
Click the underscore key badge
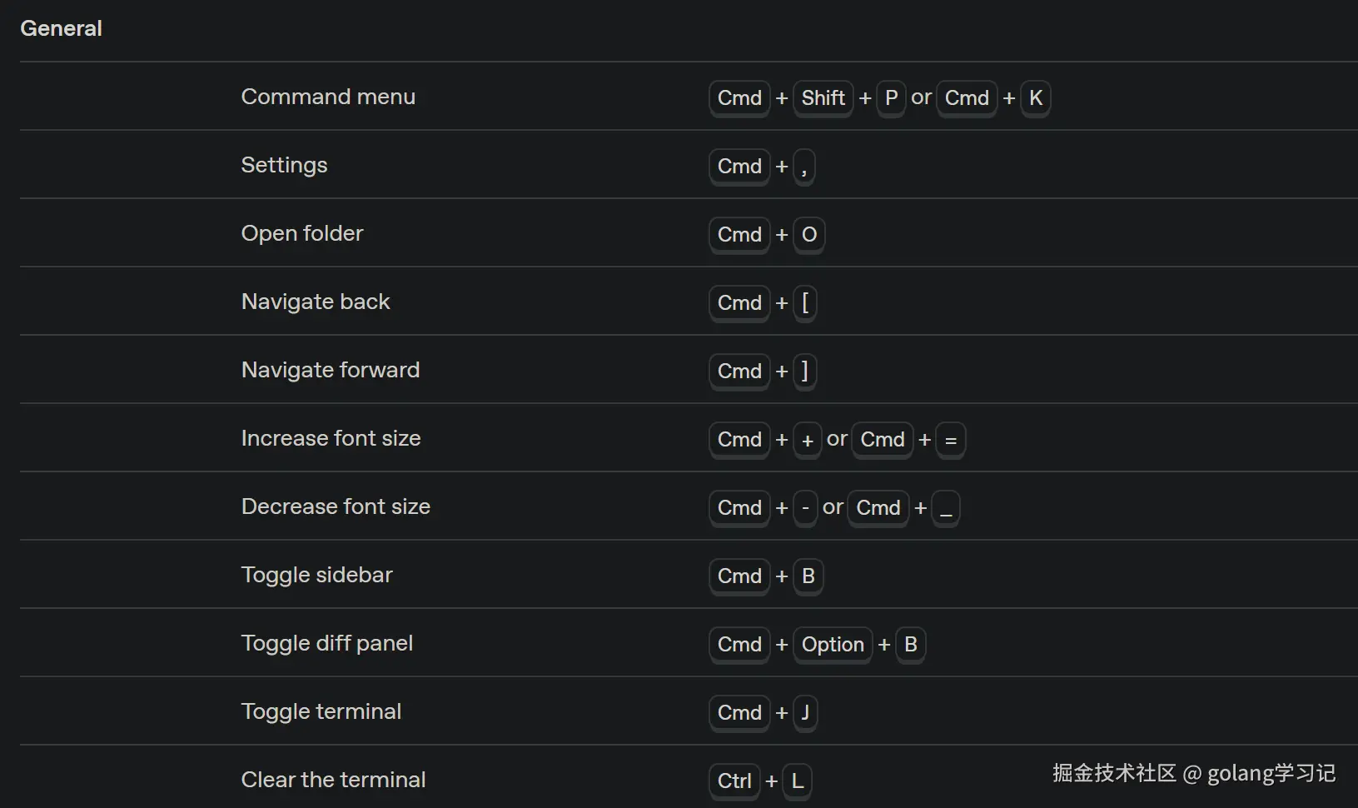point(945,508)
